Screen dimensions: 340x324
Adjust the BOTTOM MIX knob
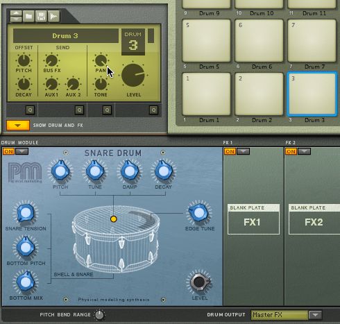point(26,282)
